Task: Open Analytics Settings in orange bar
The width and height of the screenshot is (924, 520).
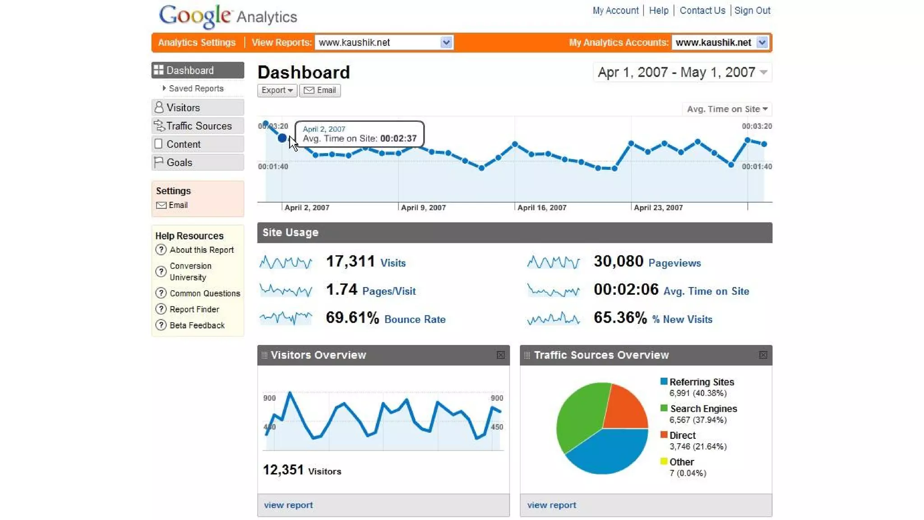Action: tap(197, 42)
